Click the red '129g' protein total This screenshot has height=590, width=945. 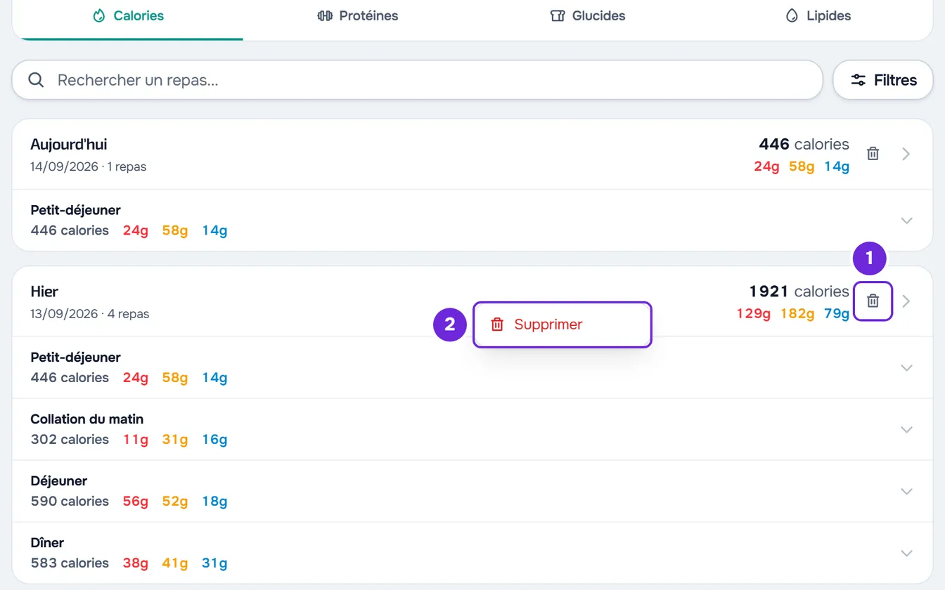pos(754,313)
